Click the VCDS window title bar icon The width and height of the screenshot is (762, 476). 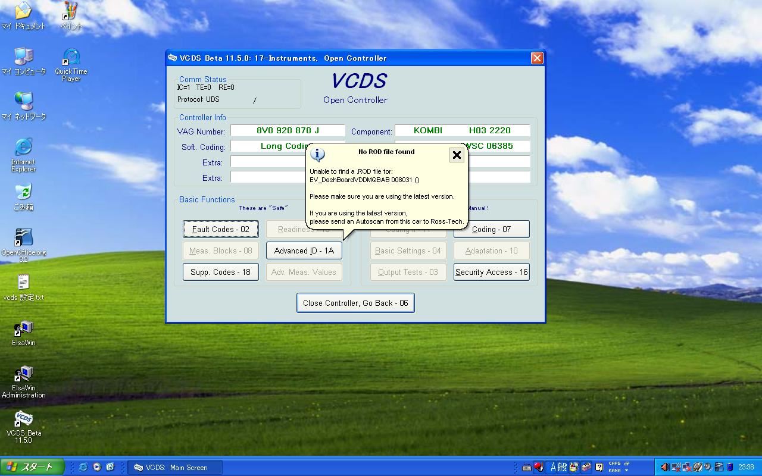pos(173,58)
